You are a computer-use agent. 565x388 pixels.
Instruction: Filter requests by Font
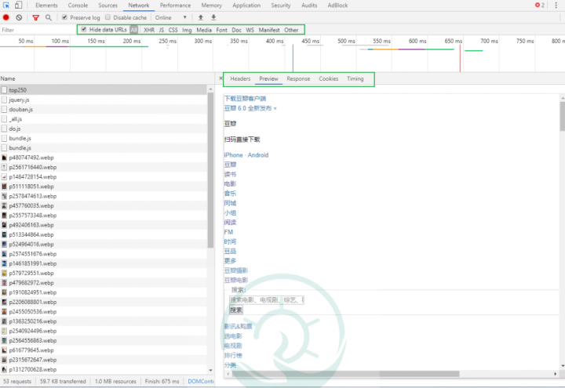click(221, 30)
